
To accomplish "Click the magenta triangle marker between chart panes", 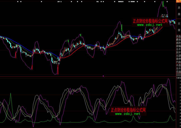I will click(103, 76).
